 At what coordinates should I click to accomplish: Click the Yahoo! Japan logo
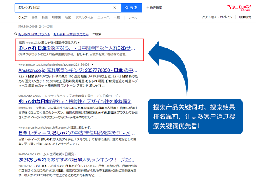click(x=239, y=8)
